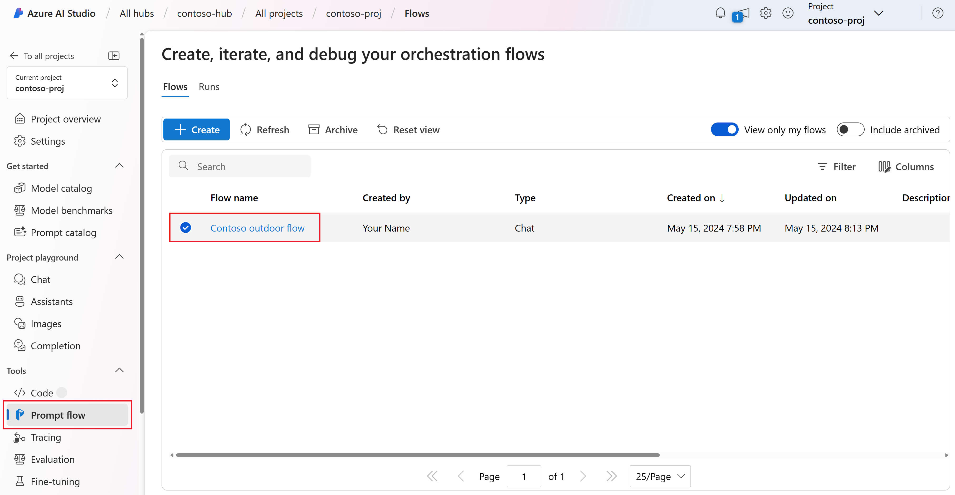Toggle View only my flows switch

point(724,130)
